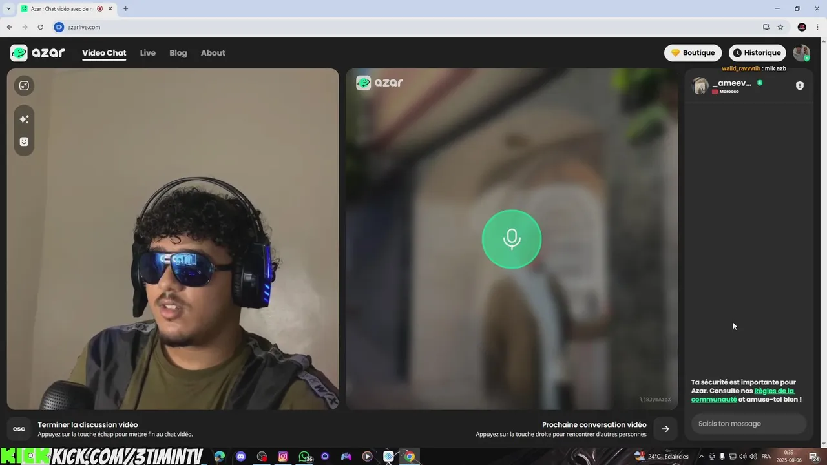
Task: Toggle the green microphone button
Action: pos(512,239)
